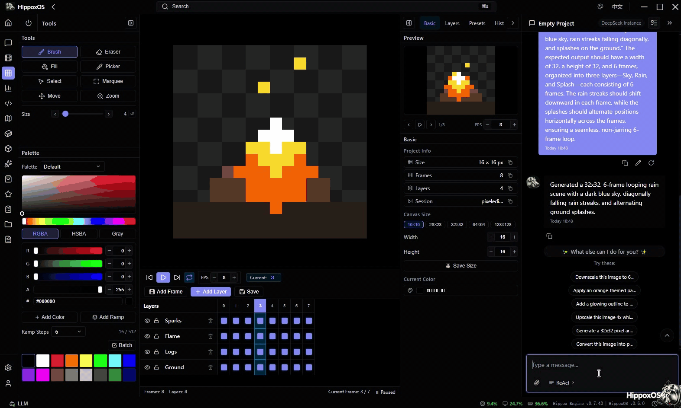Attach a file to the message
681x408 pixels.
coord(537,382)
